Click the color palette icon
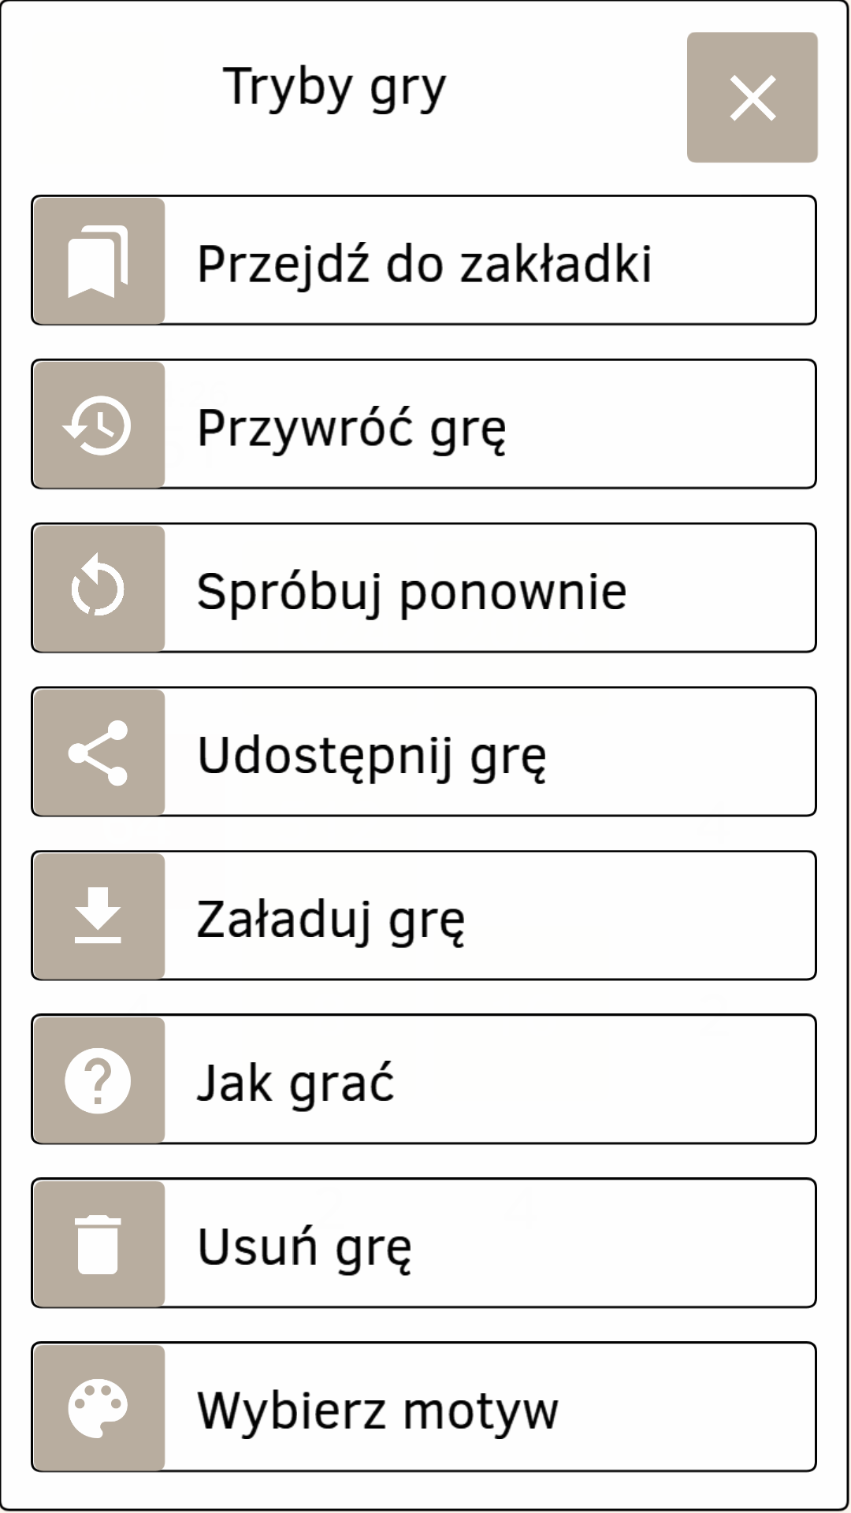This screenshot has width=851, height=1513. click(x=98, y=1408)
